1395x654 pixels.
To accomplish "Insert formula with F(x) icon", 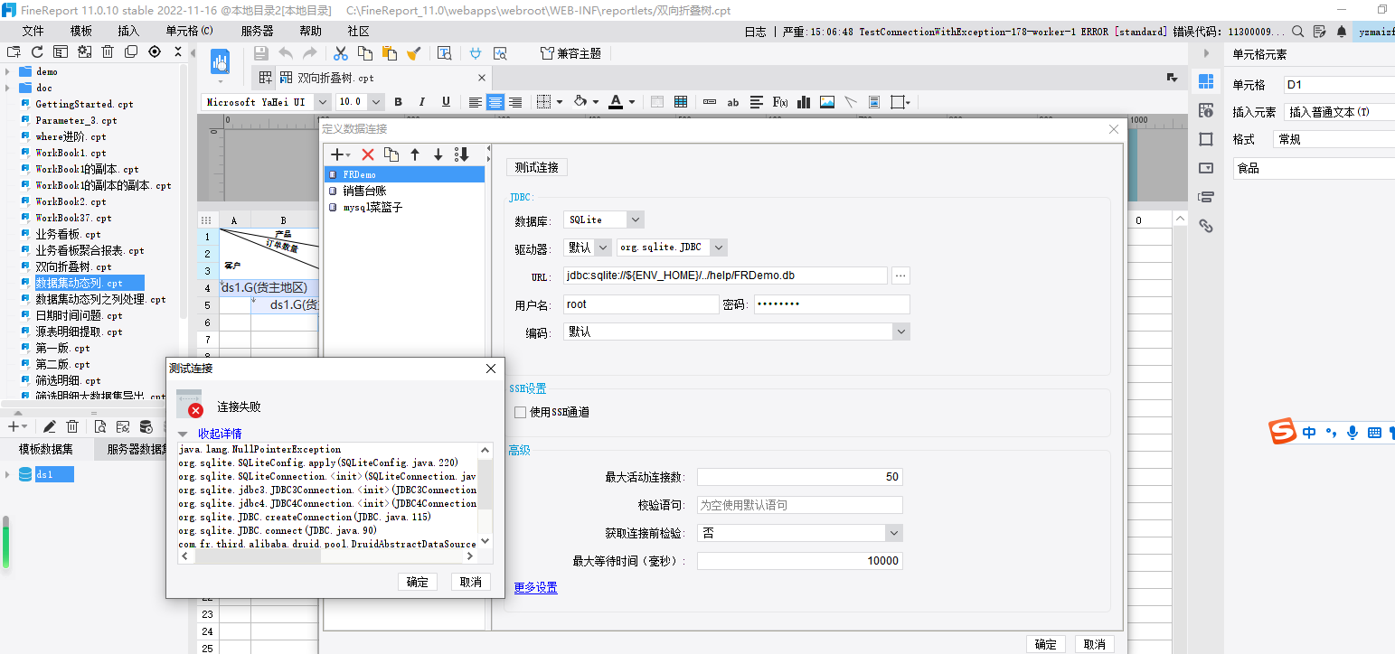I will click(x=780, y=102).
